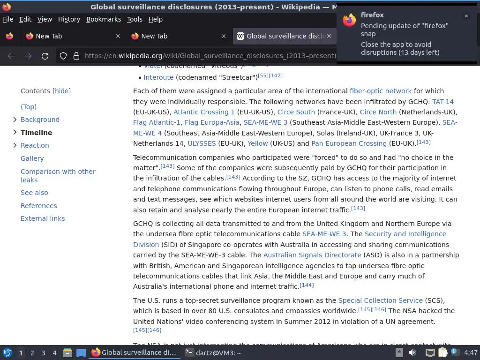The height and width of the screenshot is (360, 480).
Task: Jump to External links section
Action: 43,218
